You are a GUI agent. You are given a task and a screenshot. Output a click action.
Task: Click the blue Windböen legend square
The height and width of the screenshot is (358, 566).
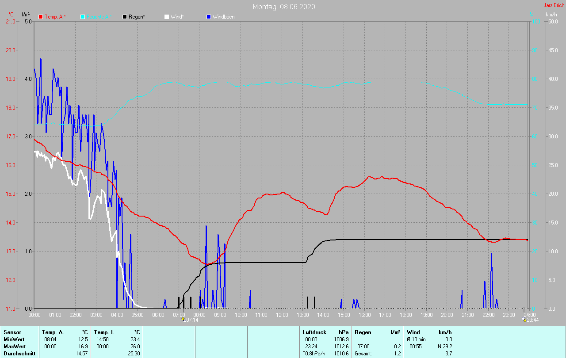click(209, 17)
